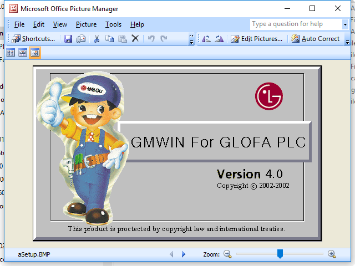Expand standard toolbar overflow options
The width and height of the screenshot is (355, 266).
coord(191,39)
